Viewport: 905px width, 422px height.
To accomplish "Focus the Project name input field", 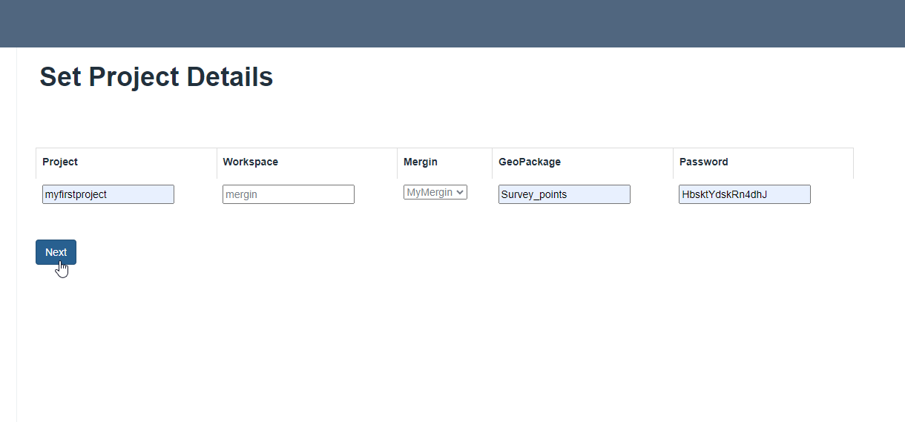I will [x=108, y=194].
